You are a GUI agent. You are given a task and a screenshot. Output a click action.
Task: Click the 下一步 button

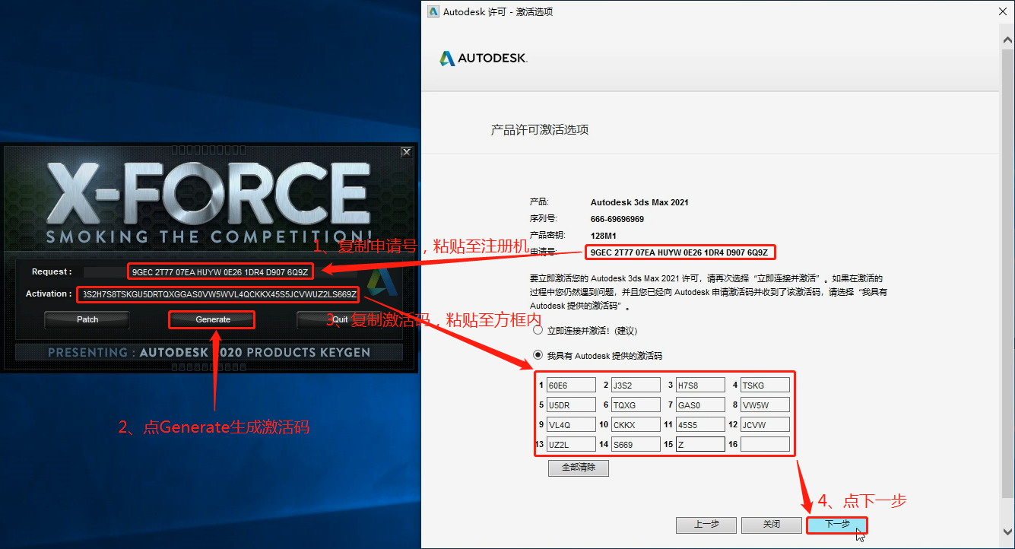pyautogui.click(x=837, y=525)
